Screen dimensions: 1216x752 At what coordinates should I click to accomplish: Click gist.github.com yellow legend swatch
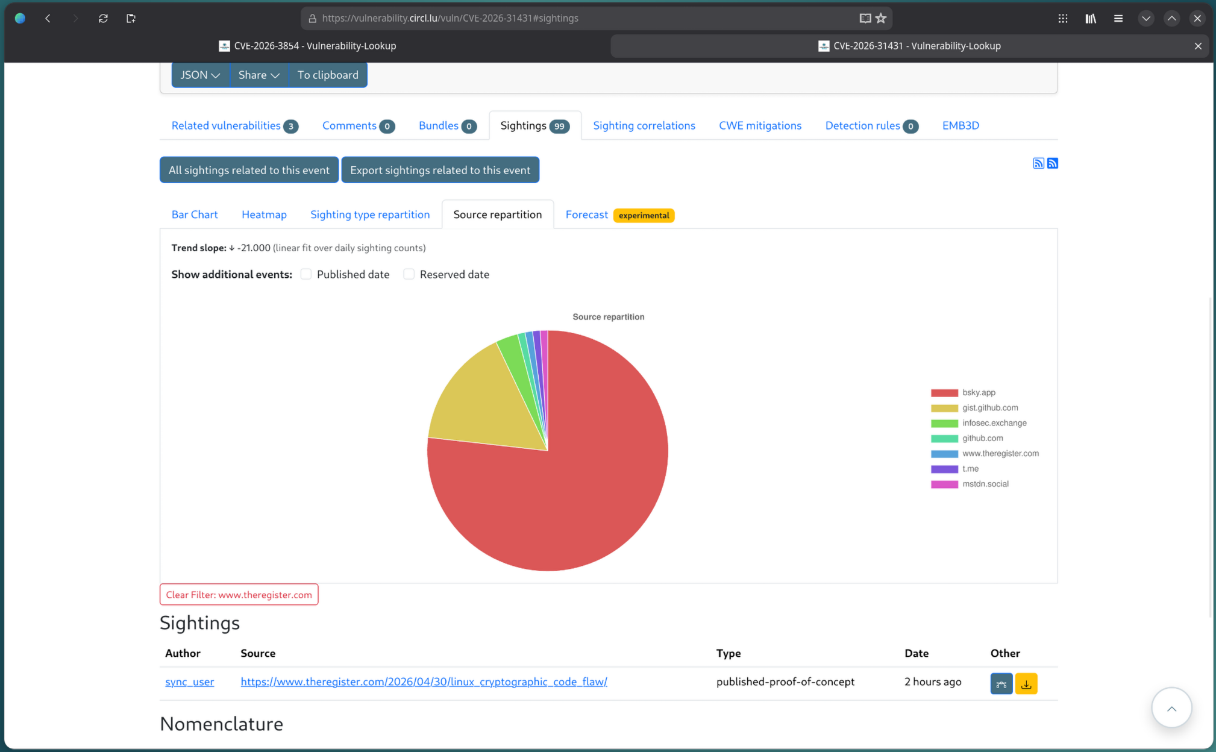coord(944,408)
